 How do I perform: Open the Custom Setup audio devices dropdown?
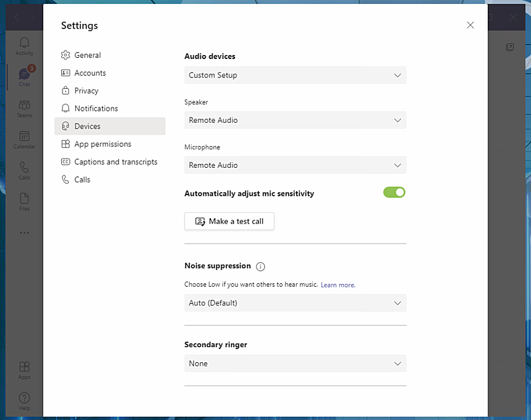point(295,75)
